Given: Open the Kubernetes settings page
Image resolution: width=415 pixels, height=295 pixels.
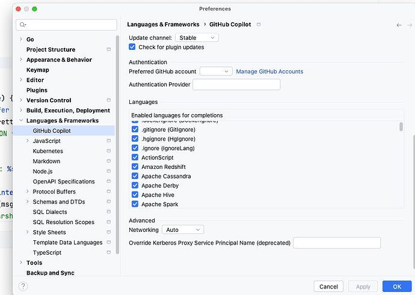Looking at the screenshot, I should pos(48,151).
